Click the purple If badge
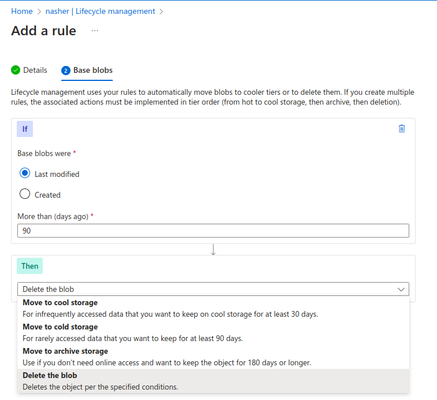The height and width of the screenshot is (400, 437). point(25,129)
